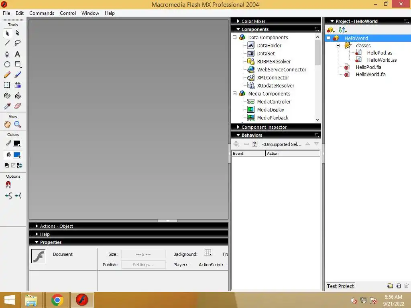Click the Swap Colors icon

[x=20, y=165]
